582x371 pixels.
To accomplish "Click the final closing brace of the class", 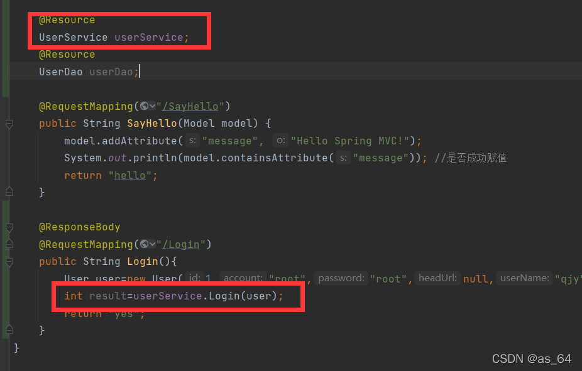I will 16,348.
